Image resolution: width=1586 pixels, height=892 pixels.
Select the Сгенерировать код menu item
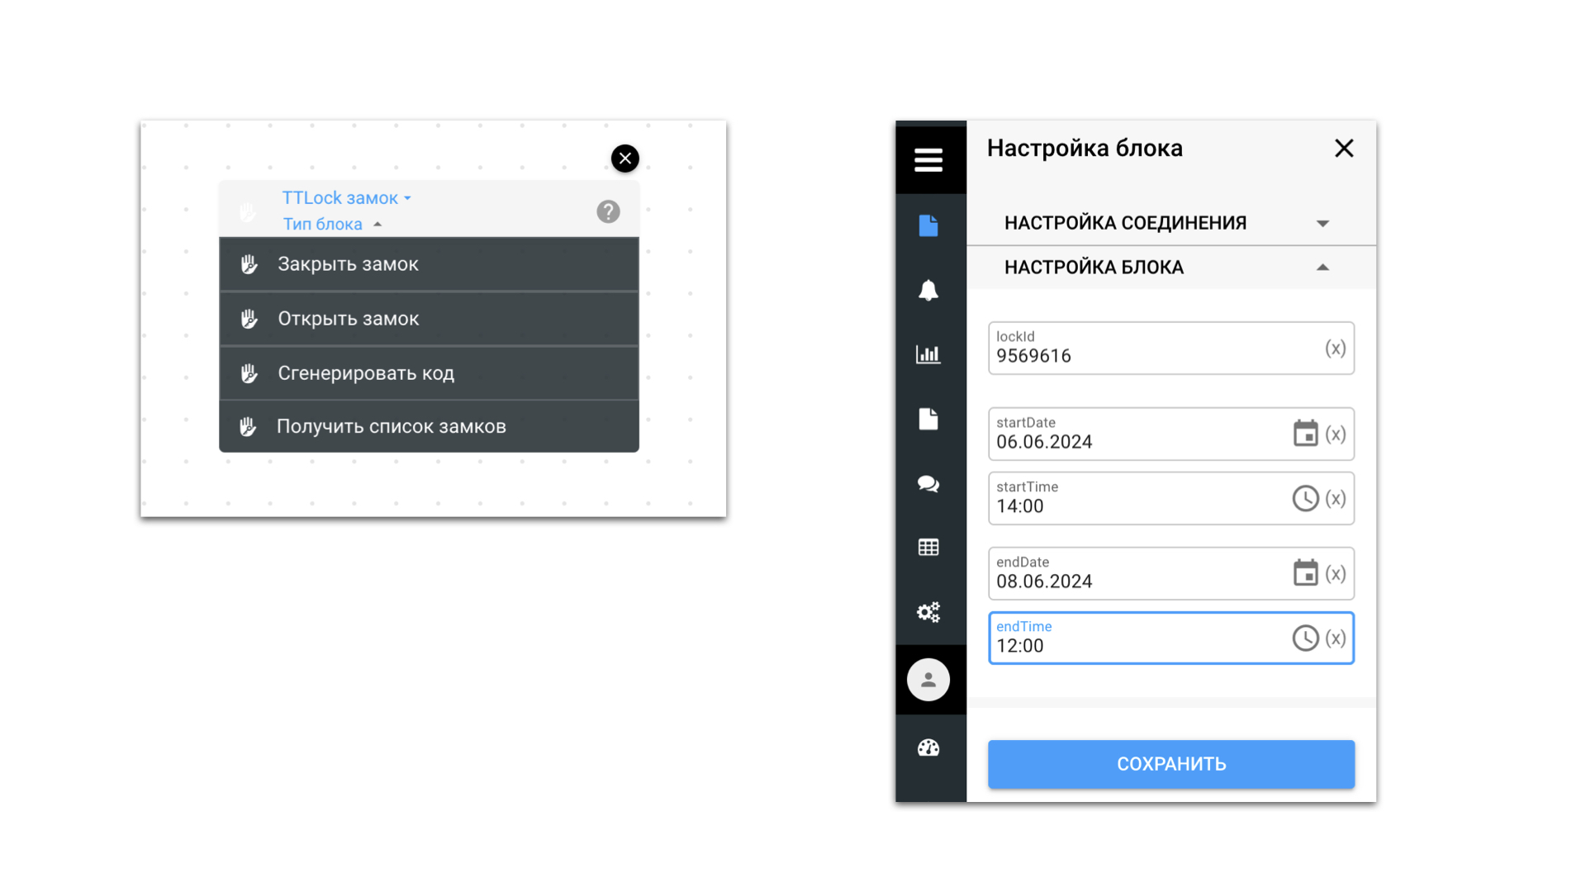point(429,373)
